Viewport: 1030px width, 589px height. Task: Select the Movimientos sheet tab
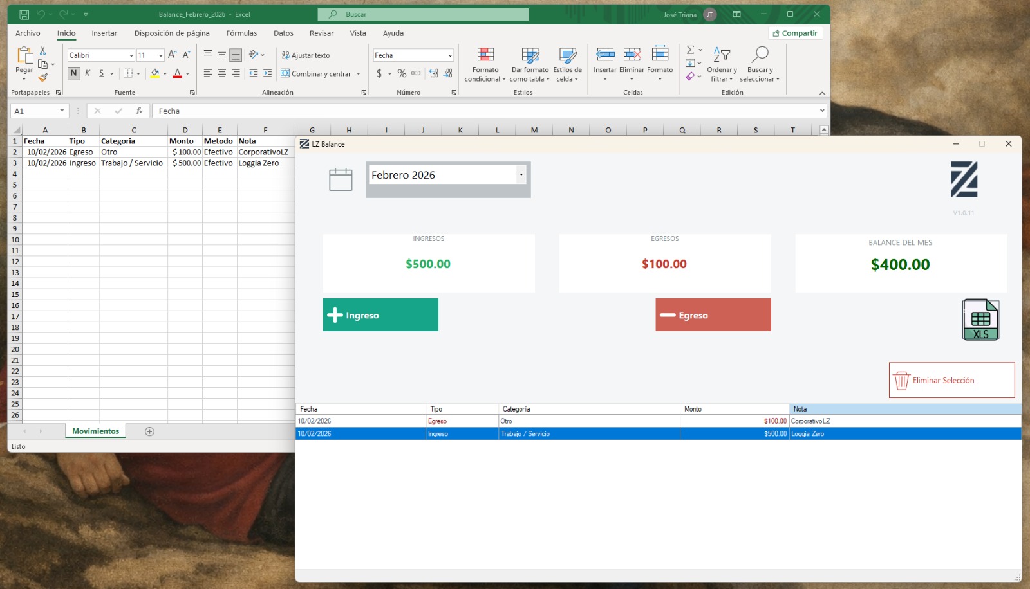coord(95,431)
